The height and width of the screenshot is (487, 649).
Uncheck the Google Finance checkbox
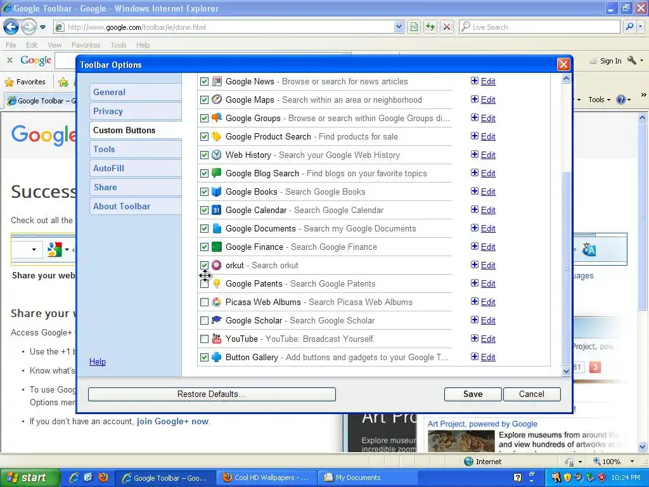pos(204,247)
